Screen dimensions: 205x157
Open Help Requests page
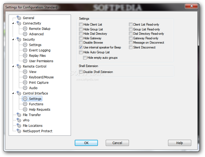point(40,110)
